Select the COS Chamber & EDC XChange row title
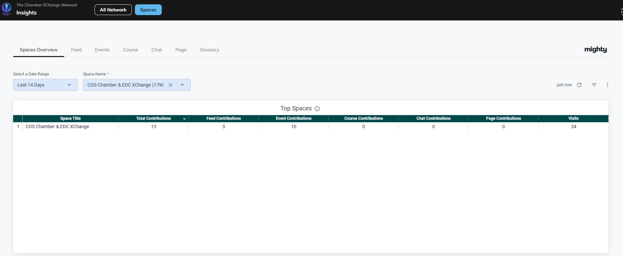This screenshot has height=256, width=623. [x=58, y=127]
